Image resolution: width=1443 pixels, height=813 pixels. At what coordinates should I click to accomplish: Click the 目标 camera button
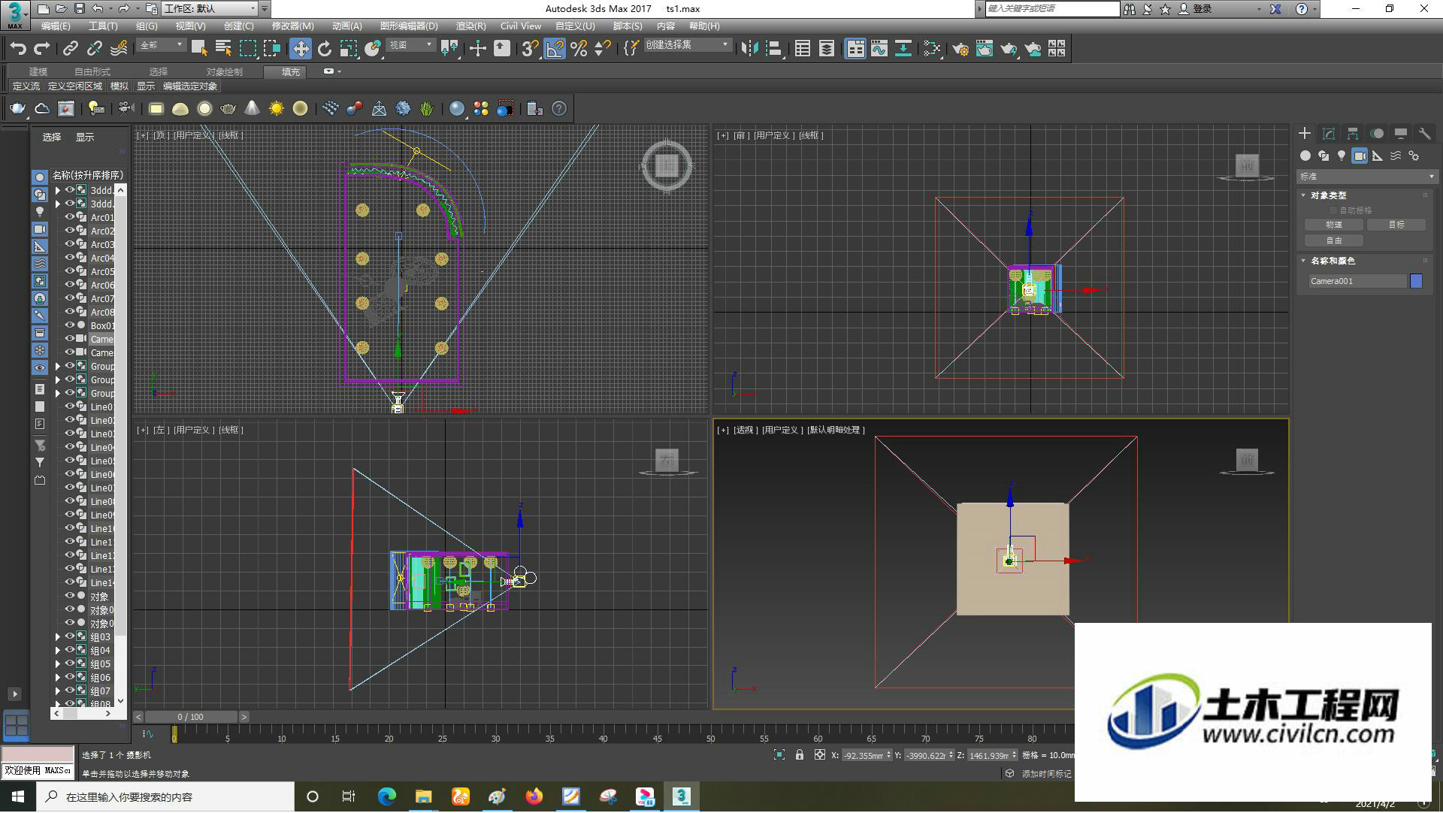[1396, 225]
